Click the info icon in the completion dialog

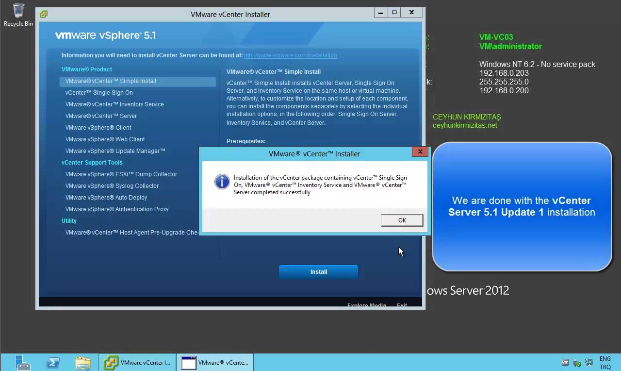point(222,182)
